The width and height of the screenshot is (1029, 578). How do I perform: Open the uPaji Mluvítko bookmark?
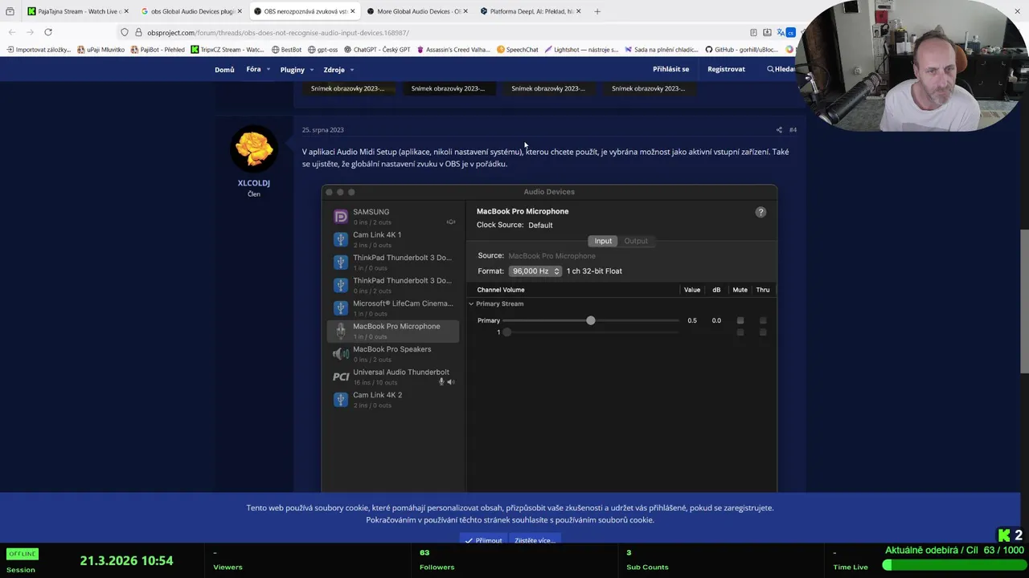tap(100, 49)
